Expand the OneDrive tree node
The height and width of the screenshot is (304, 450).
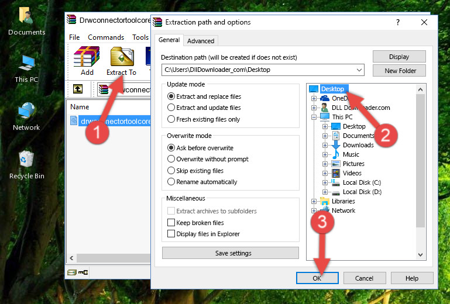(314, 98)
